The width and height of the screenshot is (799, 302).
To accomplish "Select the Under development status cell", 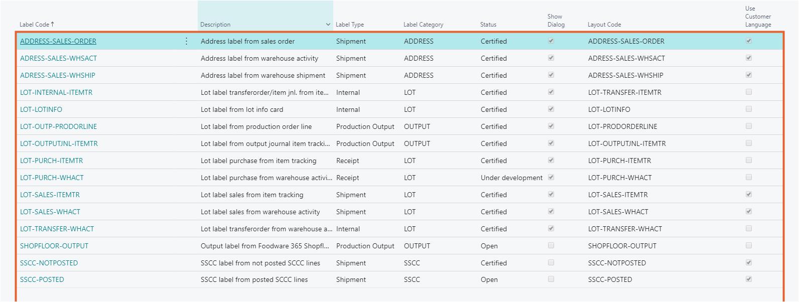I will coord(511,178).
